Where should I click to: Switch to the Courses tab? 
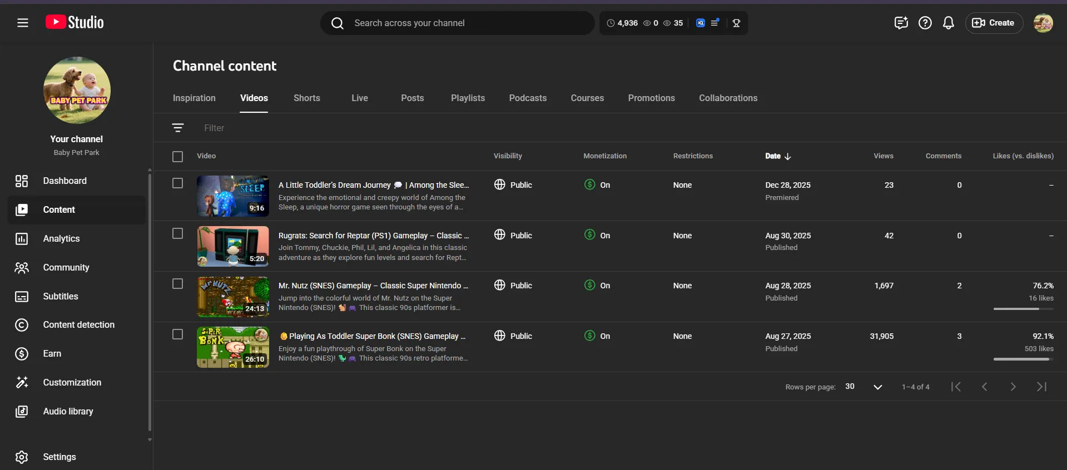click(x=587, y=98)
